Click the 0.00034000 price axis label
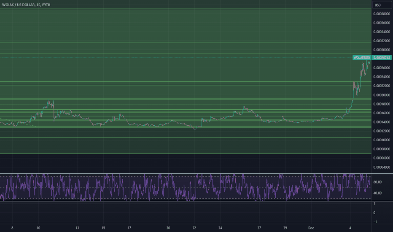 [x=382, y=32]
